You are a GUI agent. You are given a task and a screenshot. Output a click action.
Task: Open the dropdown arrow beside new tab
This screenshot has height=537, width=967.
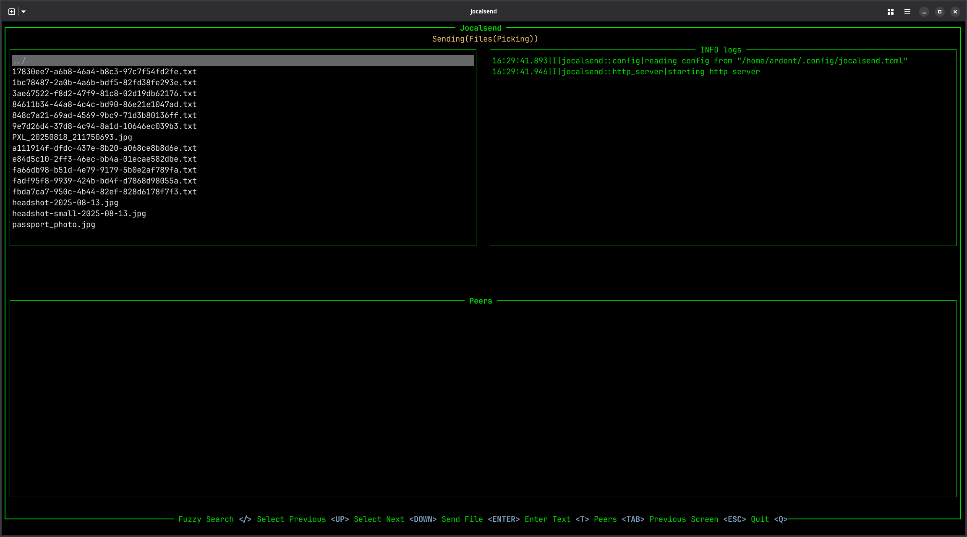[x=24, y=12]
